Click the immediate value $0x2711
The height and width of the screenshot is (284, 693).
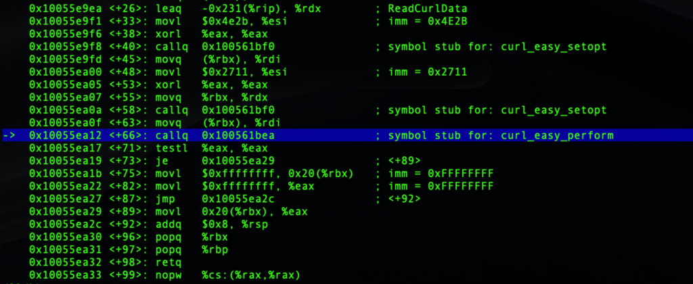pyautogui.click(x=225, y=72)
